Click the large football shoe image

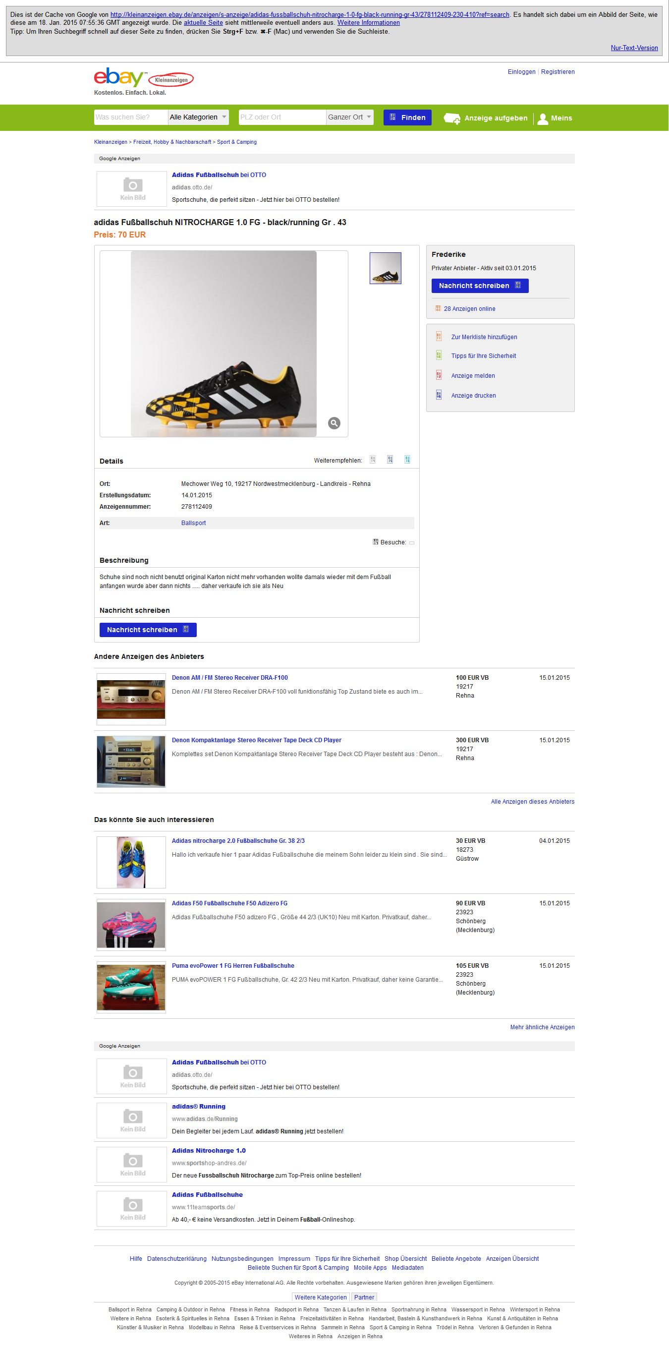coord(223,344)
